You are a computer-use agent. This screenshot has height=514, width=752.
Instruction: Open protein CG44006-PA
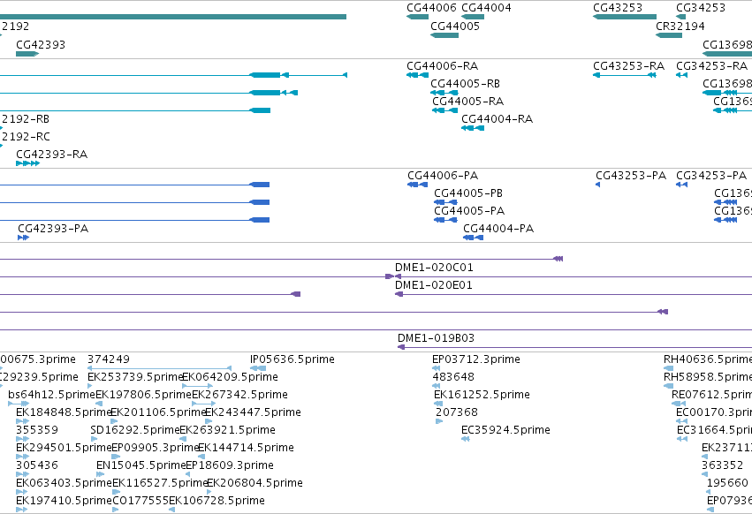[x=443, y=176]
